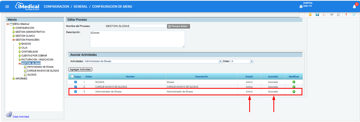Expand the GESTION CLINICA tree node
Viewport: 360px width, 122px height.
click(14, 36)
